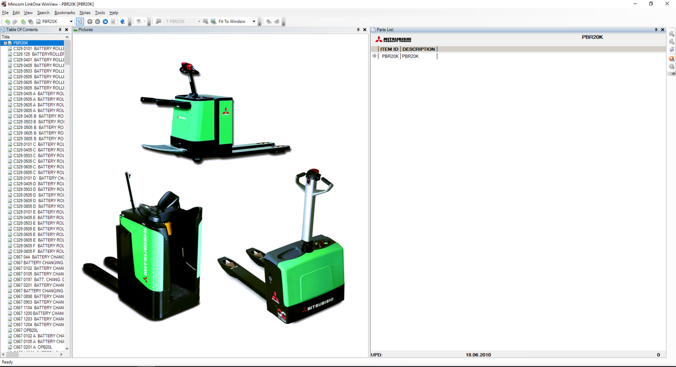Select 'C667 044 BATTERY CHANG' tree entry
Viewport: 676px width, 367px height.
click(39, 257)
